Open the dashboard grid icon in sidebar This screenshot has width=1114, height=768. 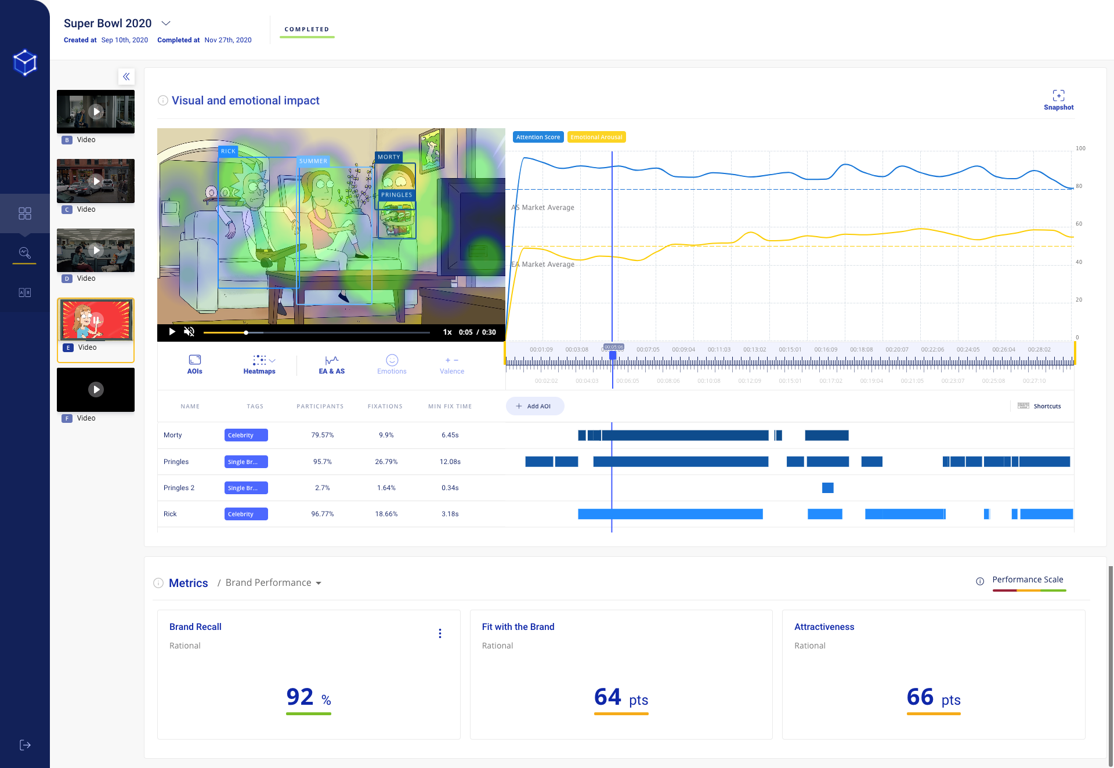25,213
